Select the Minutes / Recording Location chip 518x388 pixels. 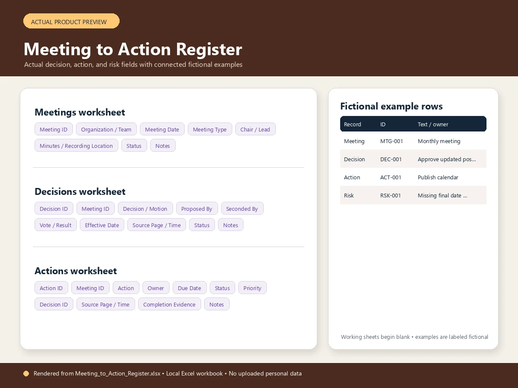click(x=76, y=146)
